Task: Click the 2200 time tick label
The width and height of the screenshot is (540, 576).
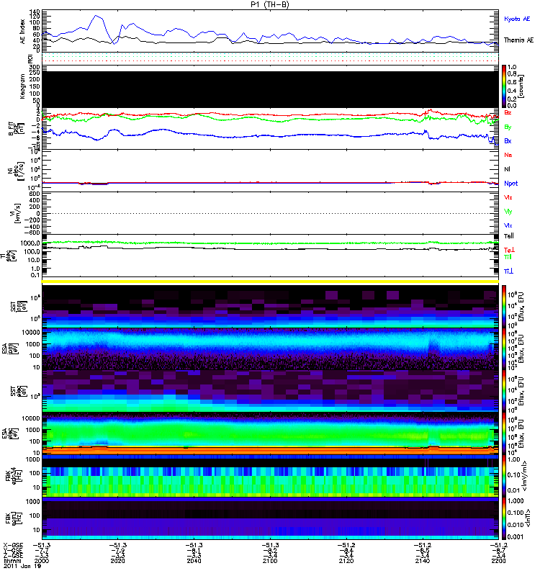Action: 498,561
